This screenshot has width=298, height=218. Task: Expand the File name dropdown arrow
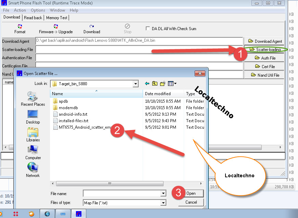tap(163, 193)
